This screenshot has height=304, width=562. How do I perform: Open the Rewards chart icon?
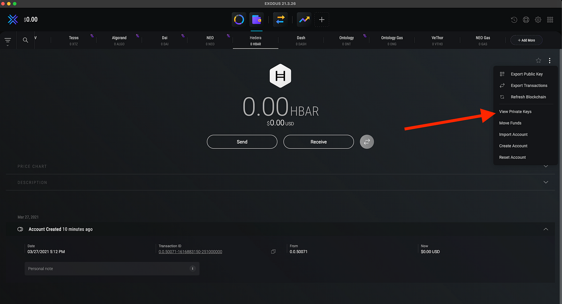point(304,19)
